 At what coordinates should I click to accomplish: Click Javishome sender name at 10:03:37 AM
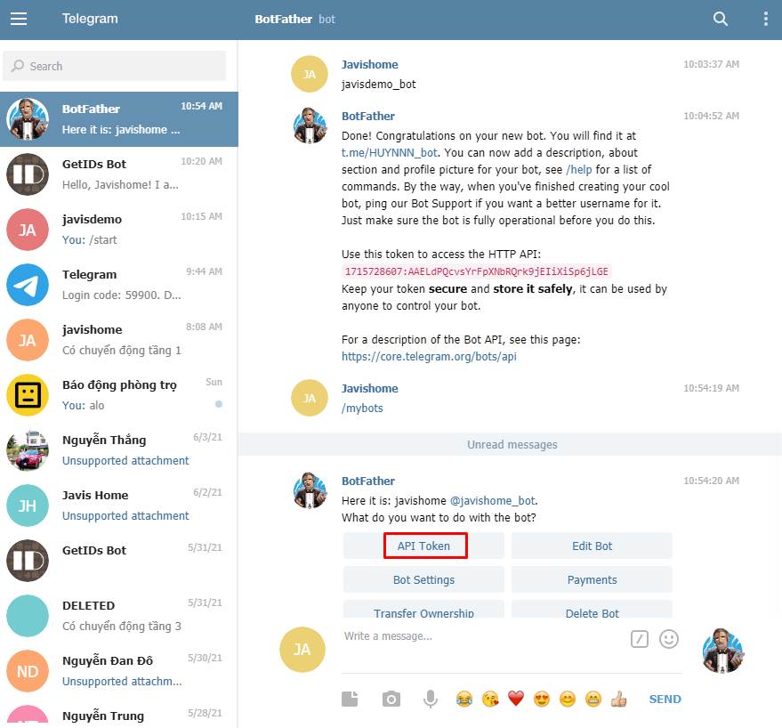(369, 64)
